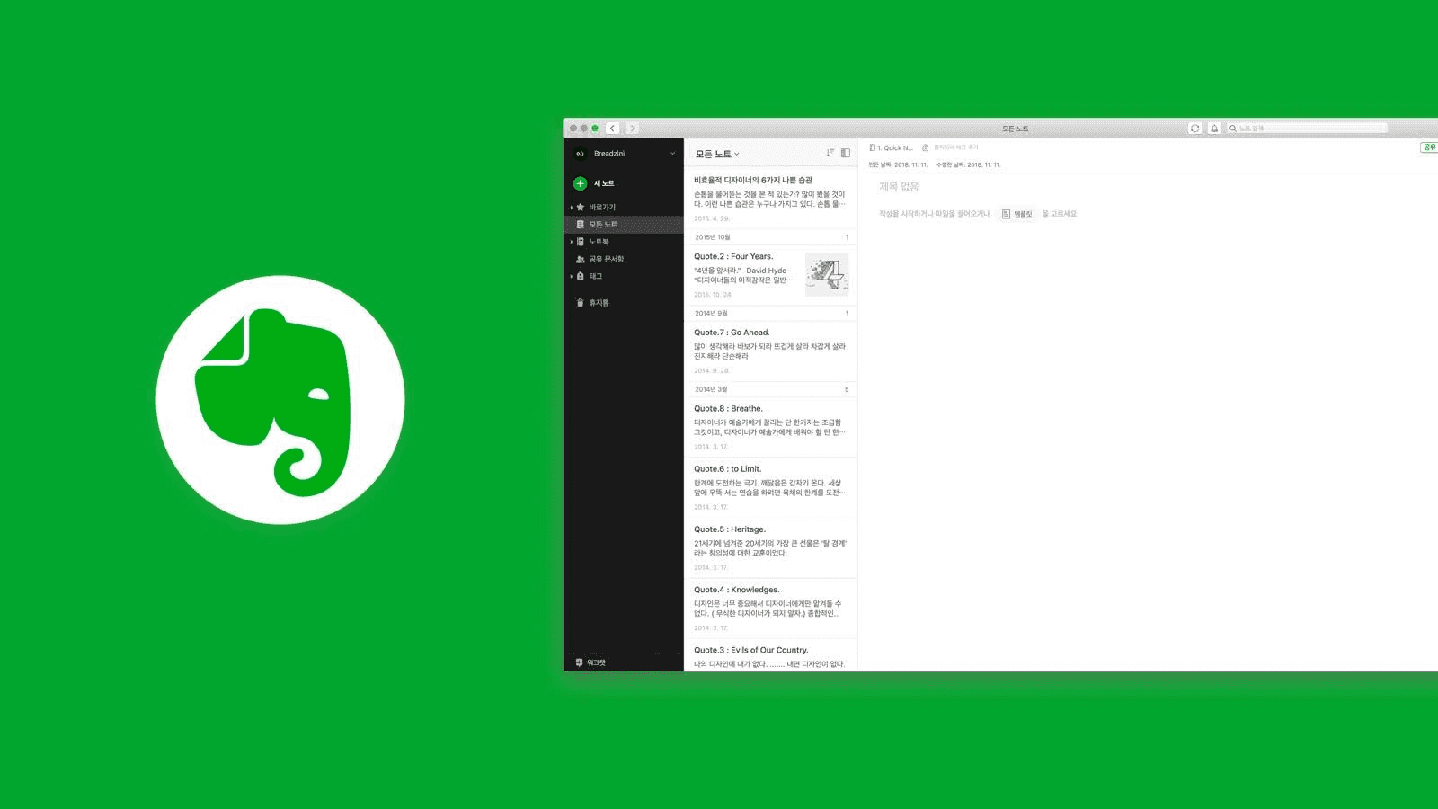
Task: Open the note Quote.2 : Four Years.
Action: (x=770, y=275)
